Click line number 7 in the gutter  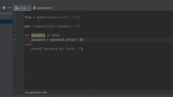14,40
